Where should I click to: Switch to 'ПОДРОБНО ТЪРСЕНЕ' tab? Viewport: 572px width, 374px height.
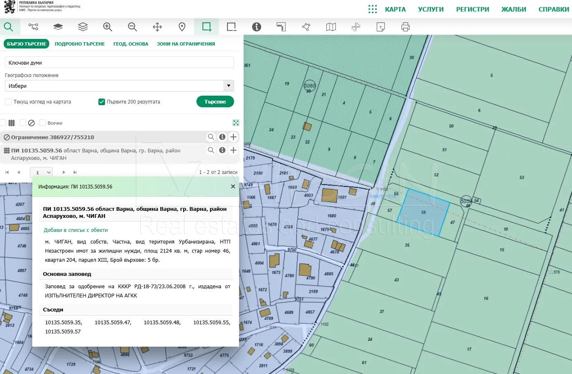[x=80, y=44]
